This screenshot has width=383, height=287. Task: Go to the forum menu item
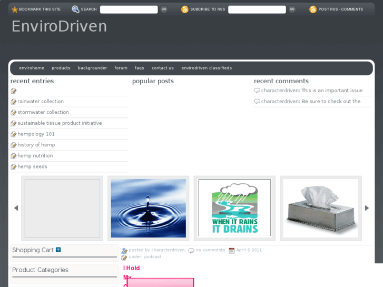(x=121, y=68)
